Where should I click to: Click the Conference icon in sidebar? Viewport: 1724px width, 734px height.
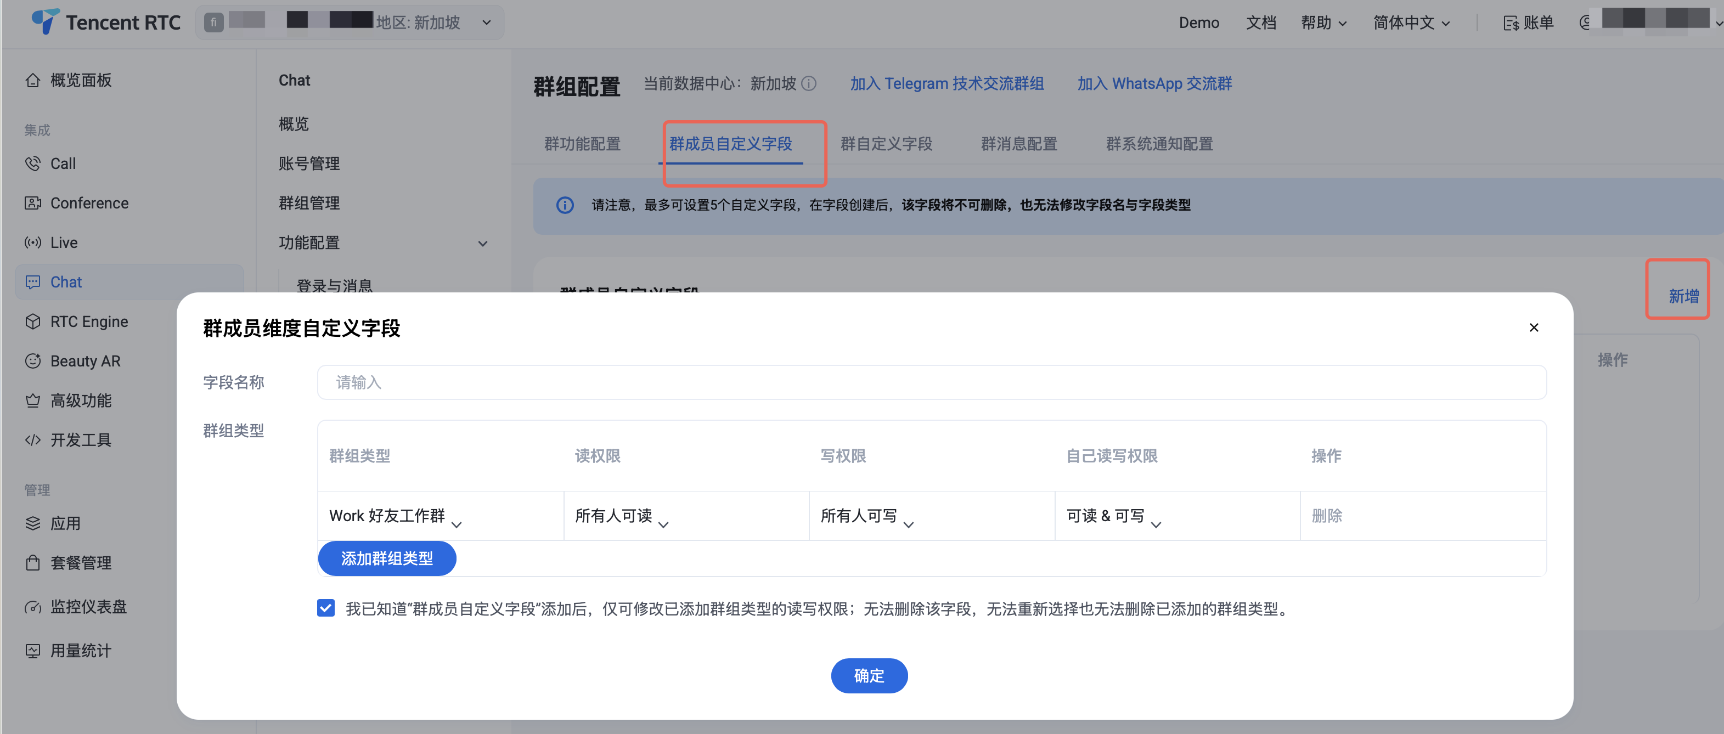32,203
